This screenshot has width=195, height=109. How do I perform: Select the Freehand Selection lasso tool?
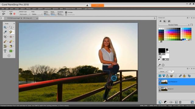[x=11, y=32]
